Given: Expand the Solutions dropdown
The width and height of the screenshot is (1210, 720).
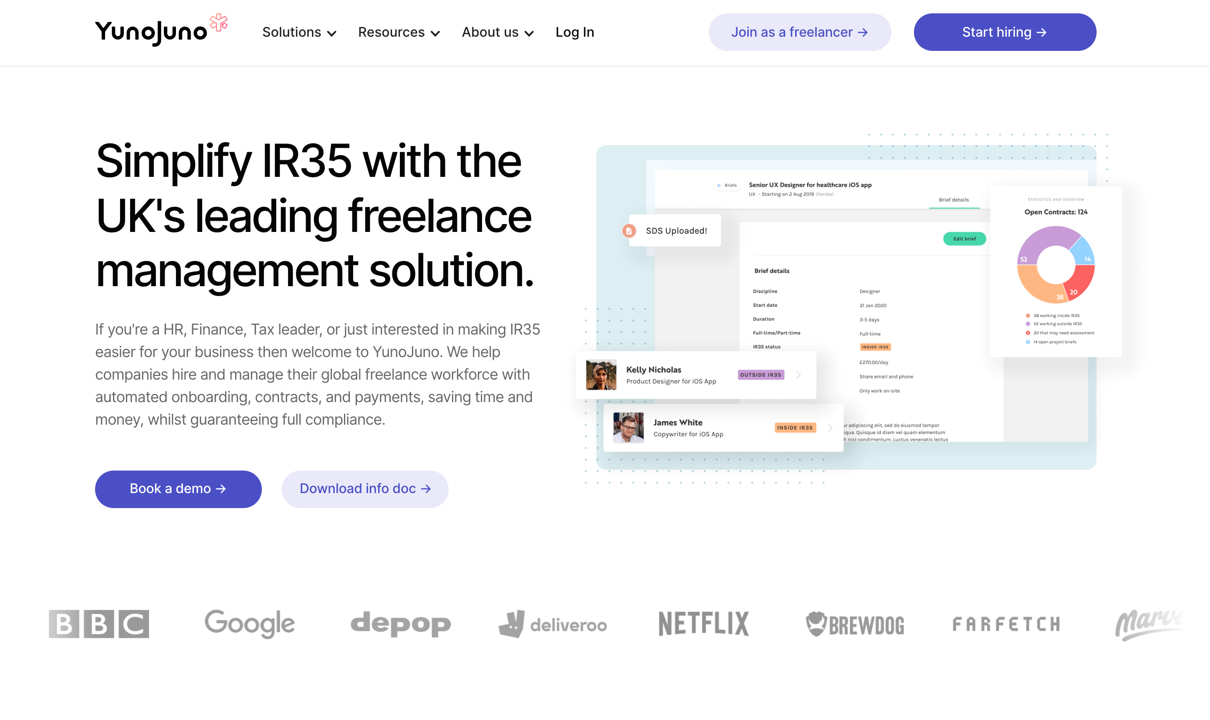Looking at the screenshot, I should click(299, 32).
